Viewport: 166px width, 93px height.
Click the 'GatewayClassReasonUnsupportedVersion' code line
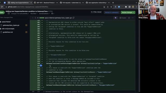point(80,85)
